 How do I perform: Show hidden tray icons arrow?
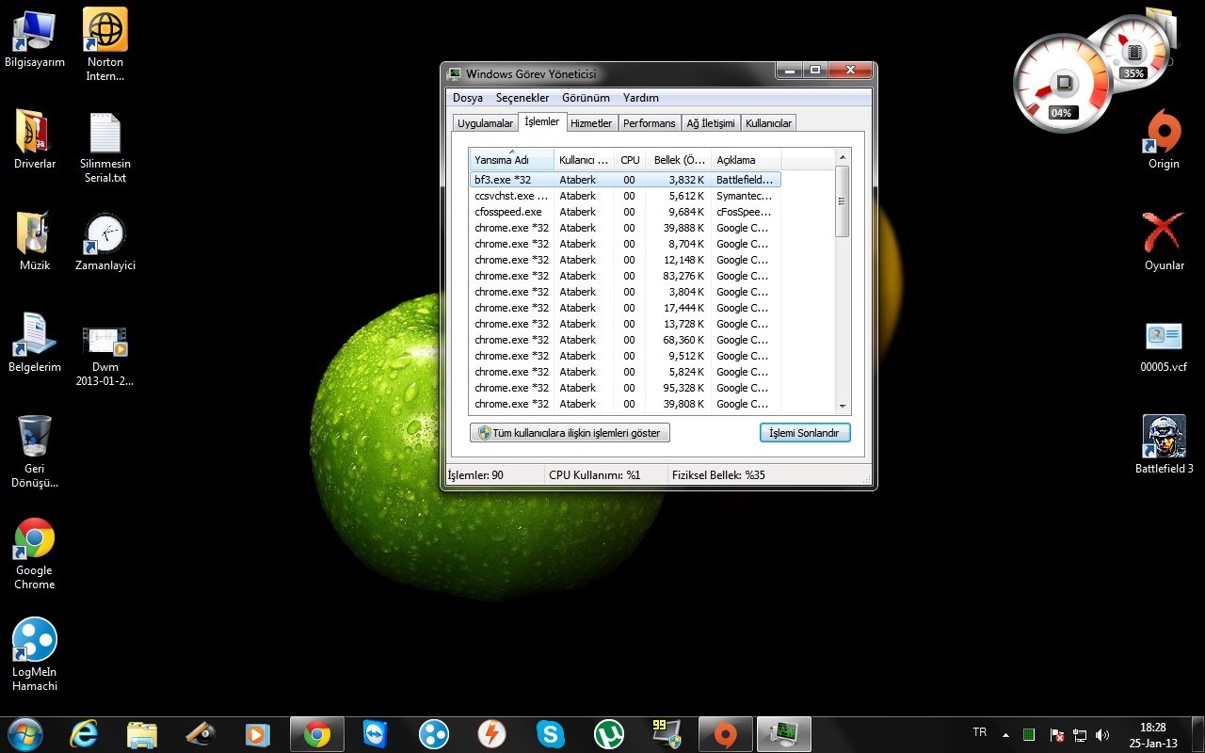tap(1005, 735)
